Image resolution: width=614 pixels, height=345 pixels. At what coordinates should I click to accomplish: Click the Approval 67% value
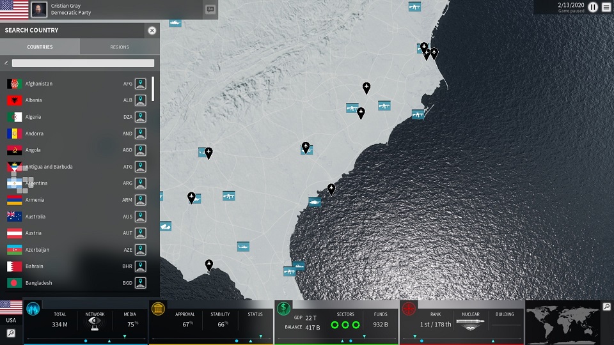tap(187, 325)
